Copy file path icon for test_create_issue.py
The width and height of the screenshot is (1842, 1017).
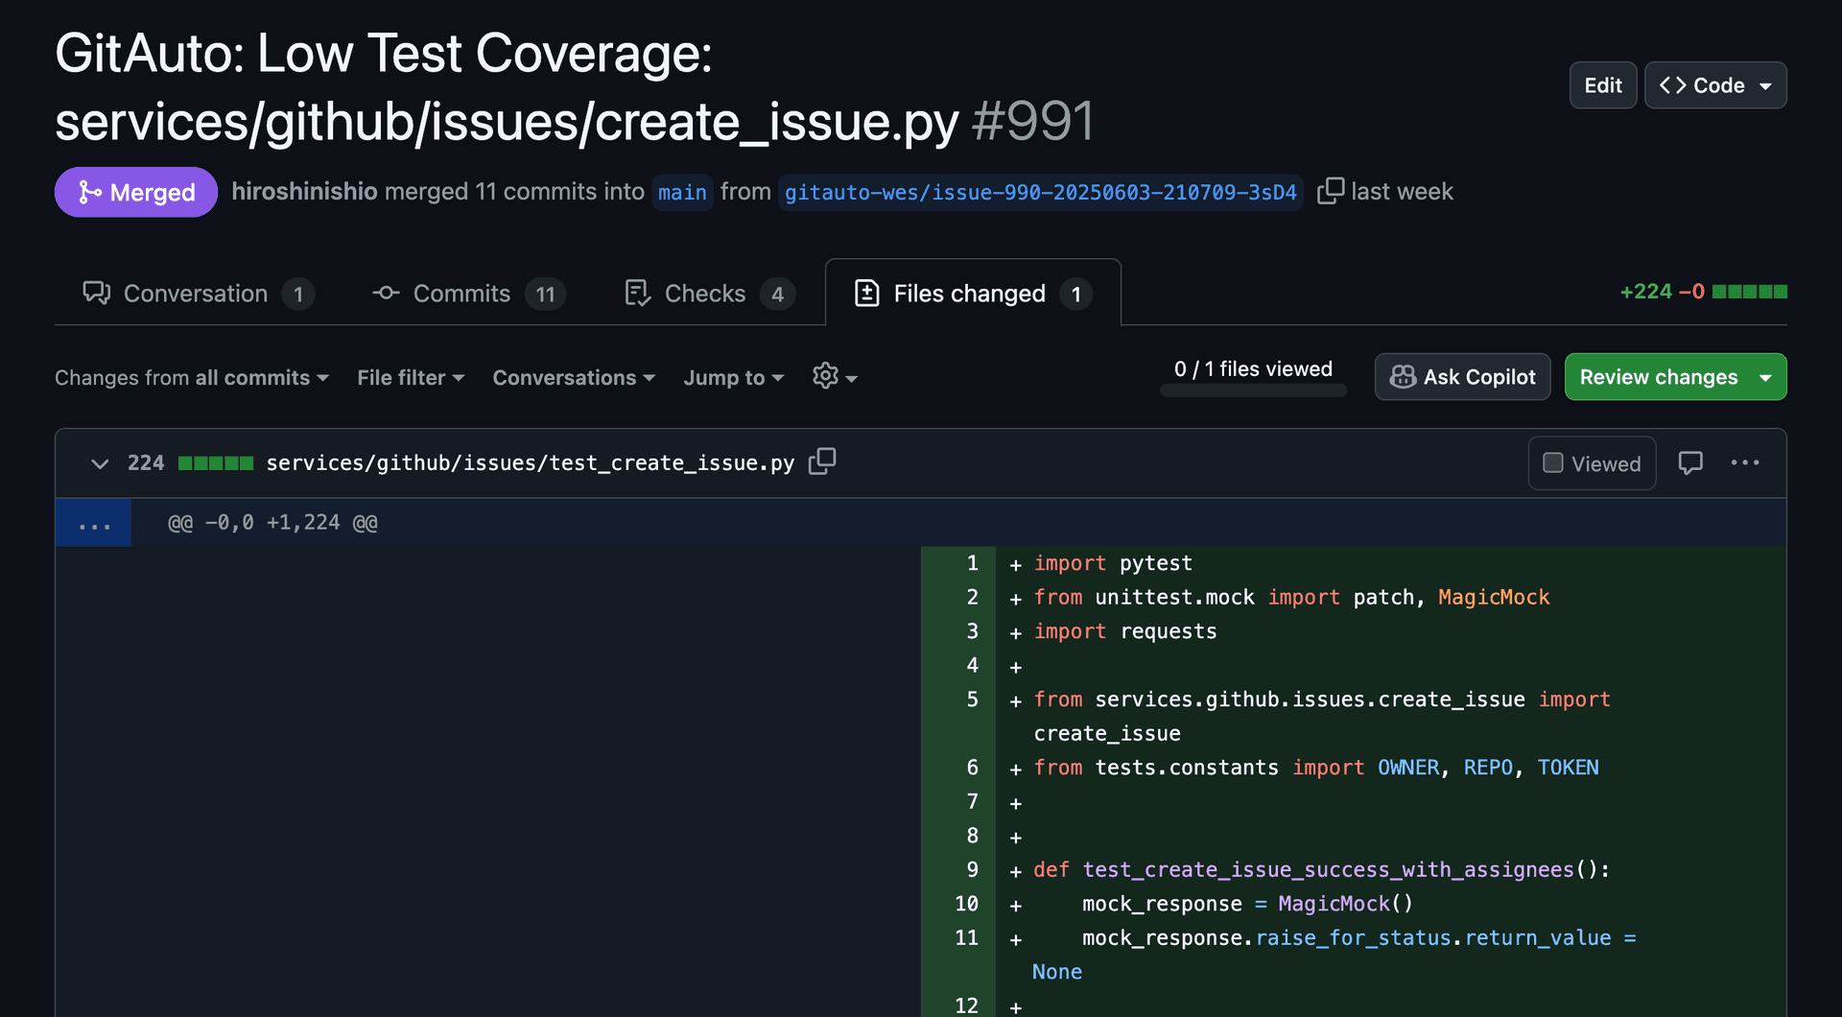tap(822, 461)
